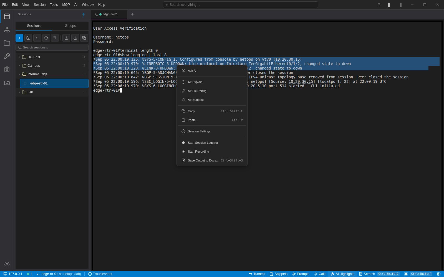Click the duplicate copy icon in sessions toolbar
The image size is (444, 277).
click(84, 38)
